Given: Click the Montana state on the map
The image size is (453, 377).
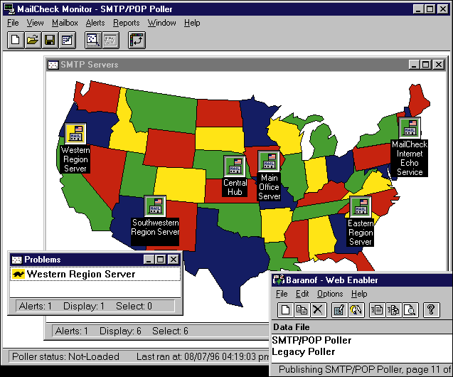Looking at the screenshot, I should (164, 111).
